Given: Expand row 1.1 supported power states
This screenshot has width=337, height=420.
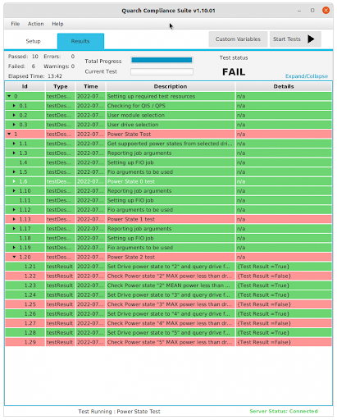Looking at the screenshot, I should [14, 144].
